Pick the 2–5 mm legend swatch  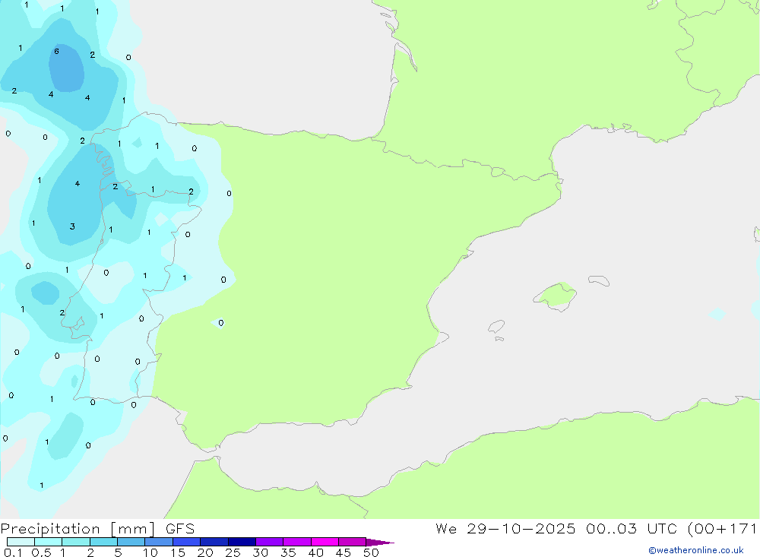pos(103,542)
